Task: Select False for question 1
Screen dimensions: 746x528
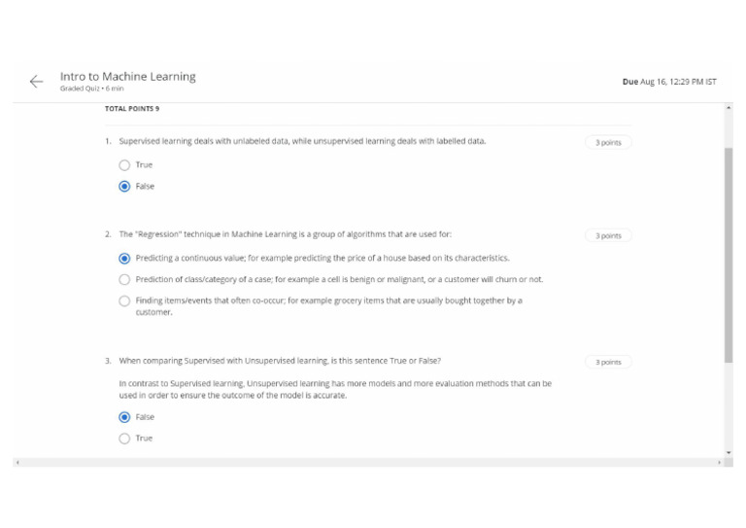Action: 124,187
